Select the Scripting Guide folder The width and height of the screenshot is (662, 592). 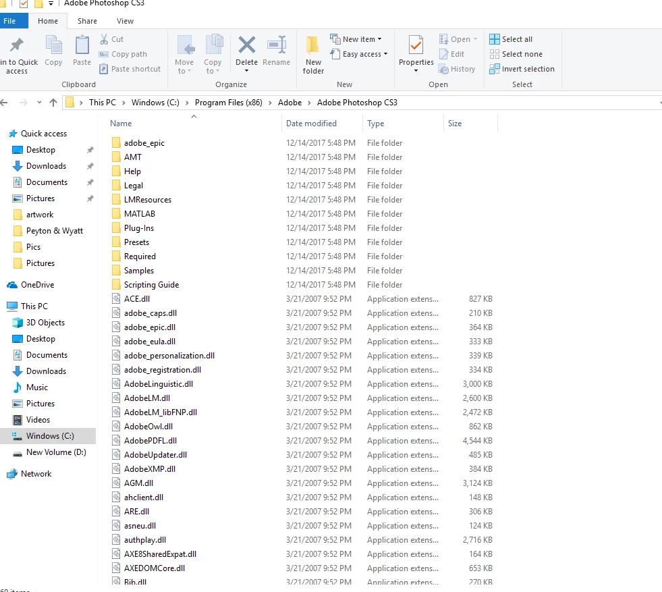[151, 285]
